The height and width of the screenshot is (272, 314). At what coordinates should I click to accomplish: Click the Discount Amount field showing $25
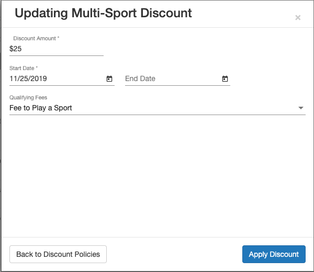[x=56, y=49]
